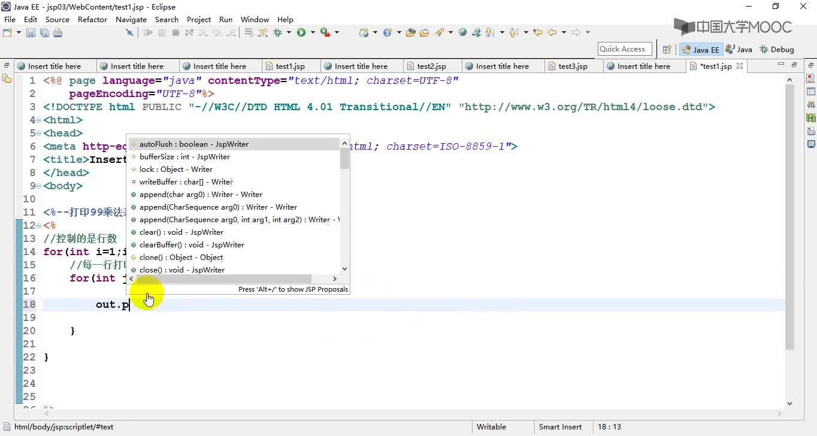Click the New file toolbar icon
The image size is (817, 436).
(x=7, y=32)
